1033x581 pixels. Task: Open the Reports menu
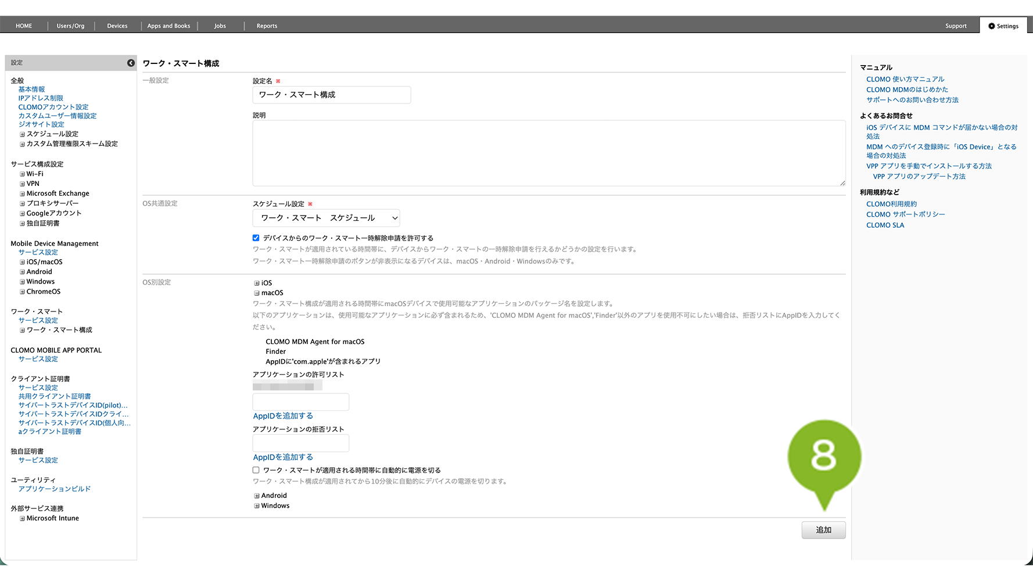[x=267, y=26]
